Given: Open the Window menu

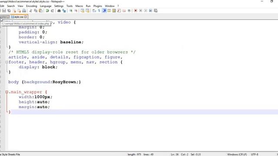Looking at the screenshot, I should pyautogui.click(x=110, y=6).
